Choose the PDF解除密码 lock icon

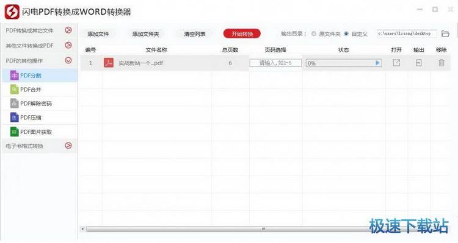point(14,104)
